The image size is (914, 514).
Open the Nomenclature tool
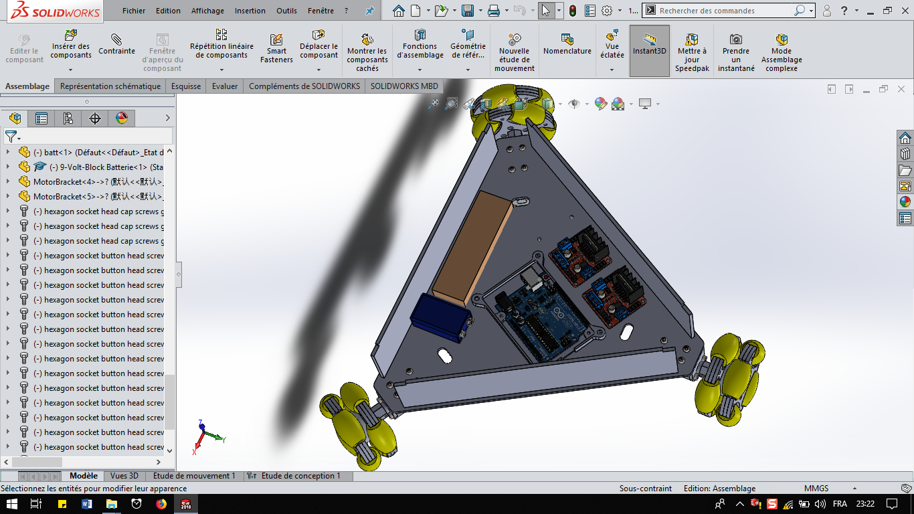click(x=567, y=44)
